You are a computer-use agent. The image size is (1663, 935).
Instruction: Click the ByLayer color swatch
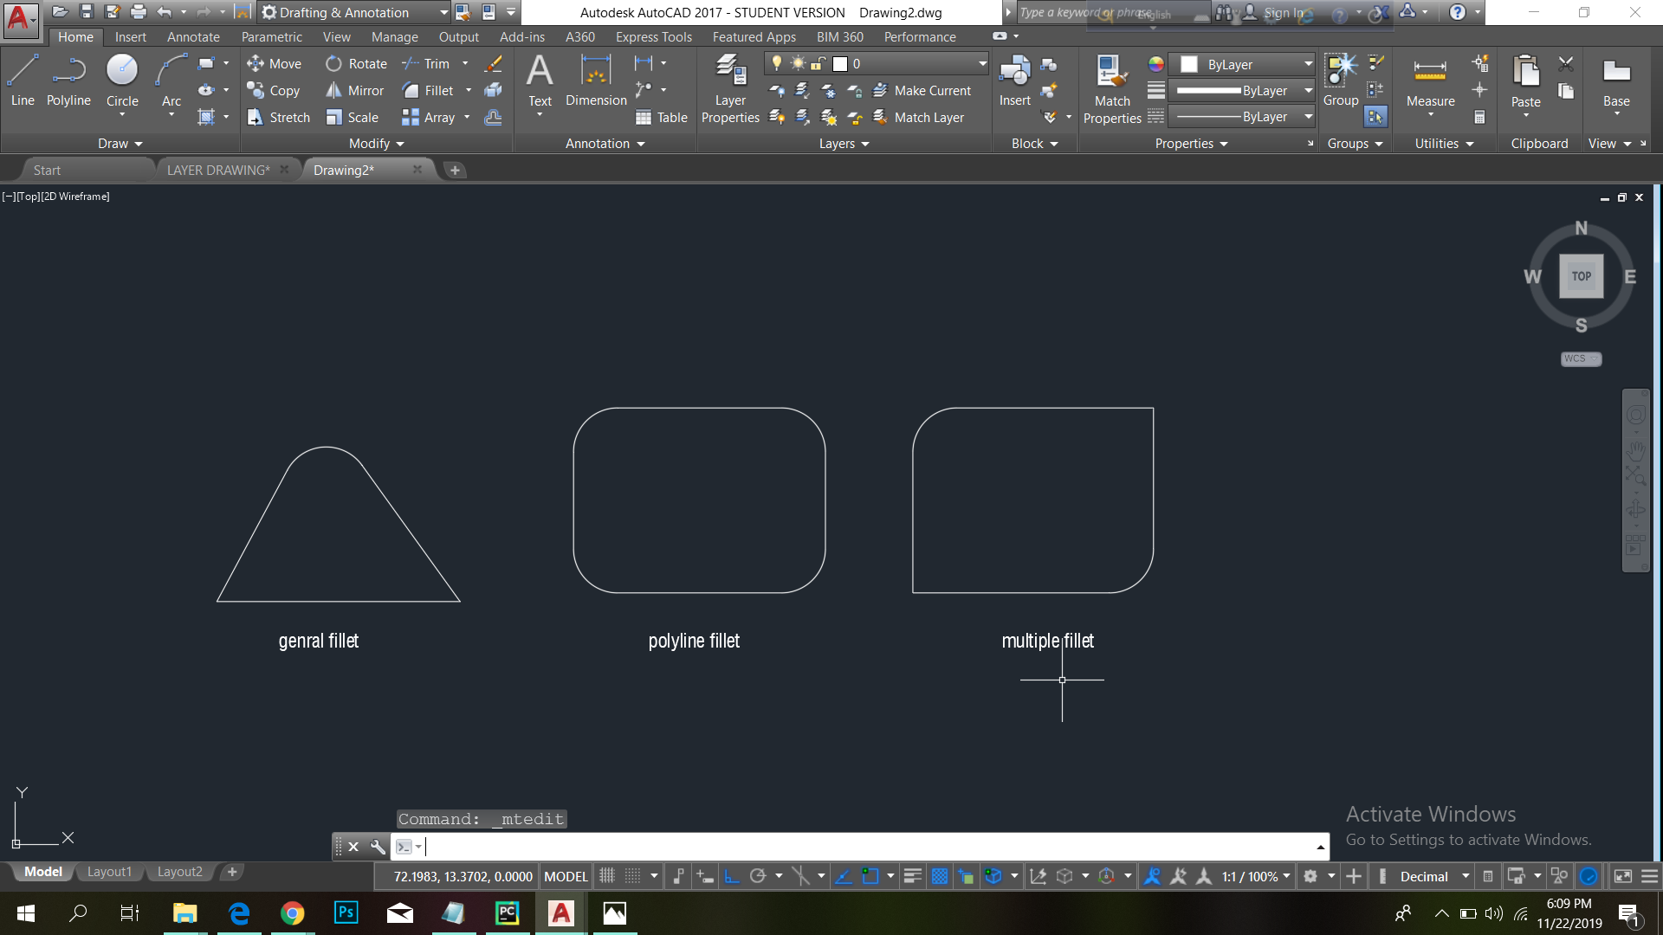pyautogui.click(x=1189, y=64)
